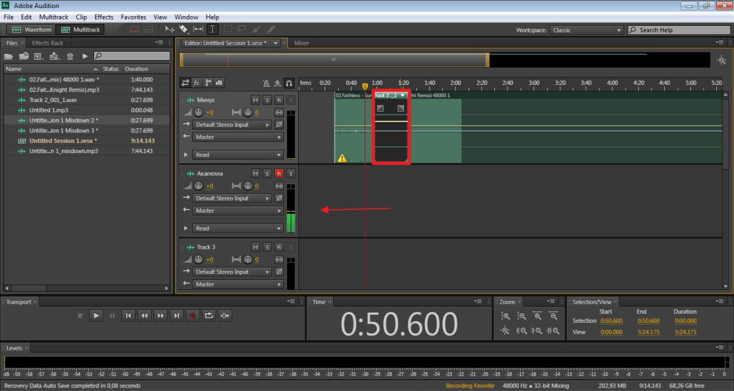The width and height of the screenshot is (734, 391).
Task: Click the Import File icon in Files panel
Action: pyautogui.click(x=24, y=56)
